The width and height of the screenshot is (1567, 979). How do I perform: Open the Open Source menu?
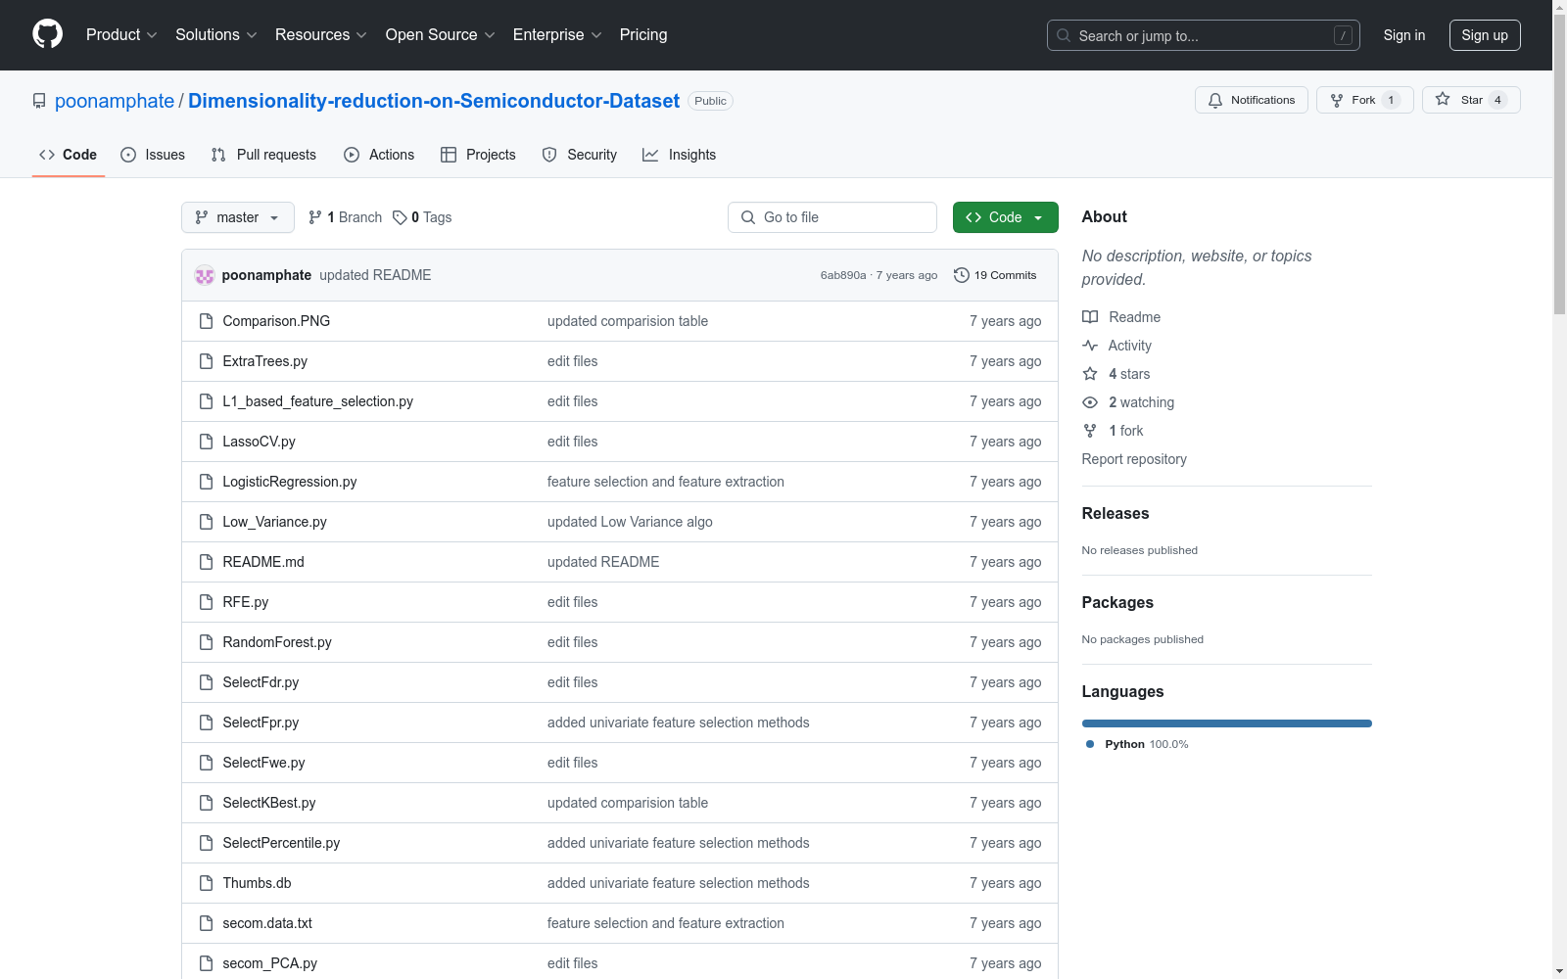coord(440,34)
